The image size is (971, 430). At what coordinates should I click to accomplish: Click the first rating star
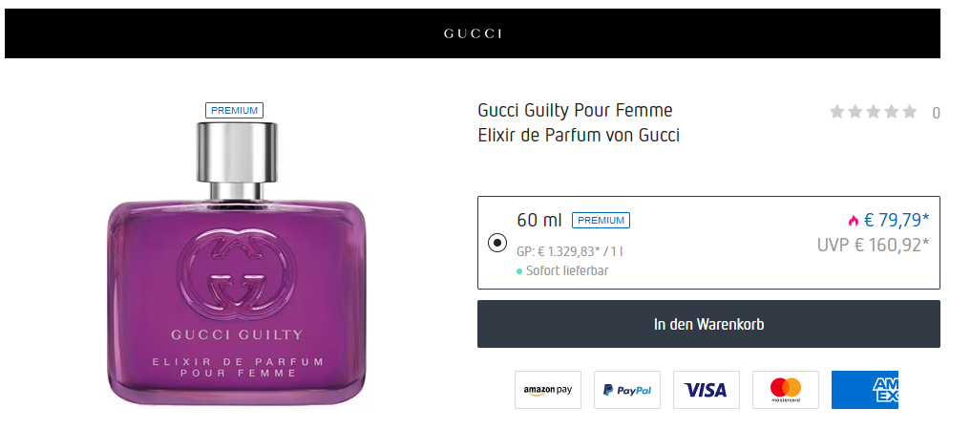click(x=837, y=112)
